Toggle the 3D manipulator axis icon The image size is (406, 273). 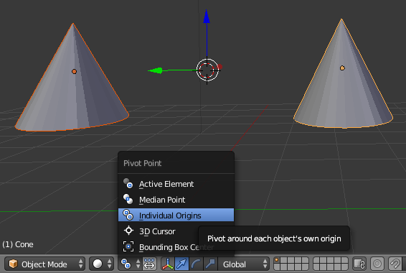click(168, 264)
